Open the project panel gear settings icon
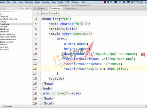The height and width of the screenshot is (108, 147). [x=27, y=8]
